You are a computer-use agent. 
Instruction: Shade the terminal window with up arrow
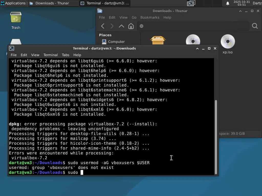pos(197,48)
